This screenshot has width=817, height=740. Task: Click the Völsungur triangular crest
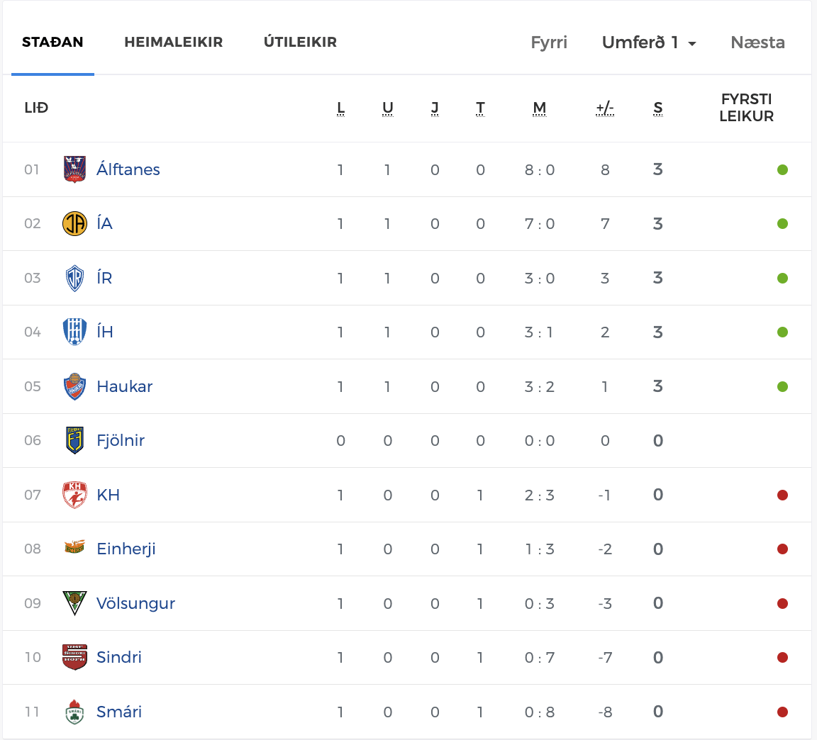[74, 603]
